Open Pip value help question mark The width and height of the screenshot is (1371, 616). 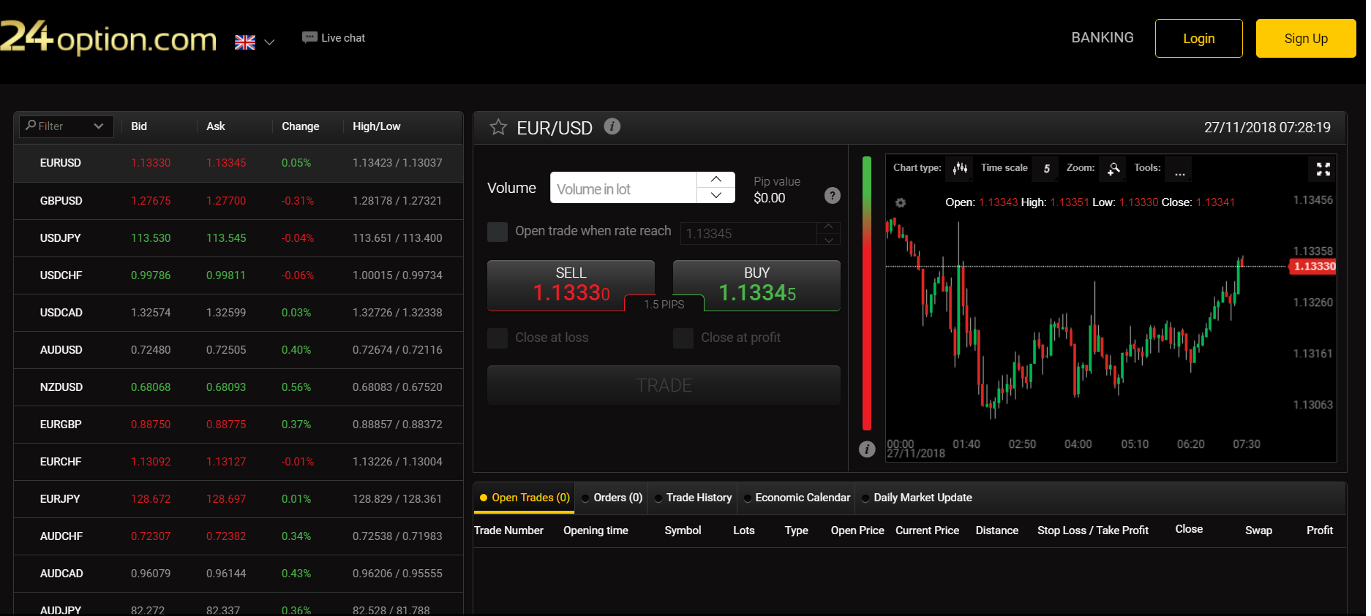click(832, 195)
